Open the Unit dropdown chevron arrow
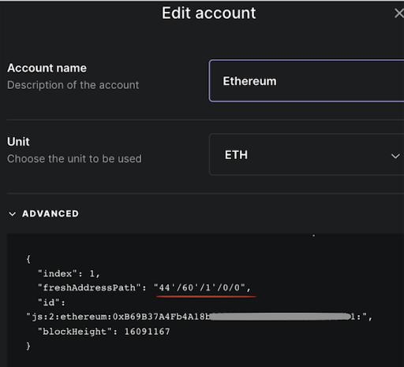Viewport: 404px width, 367px height. tap(395, 156)
